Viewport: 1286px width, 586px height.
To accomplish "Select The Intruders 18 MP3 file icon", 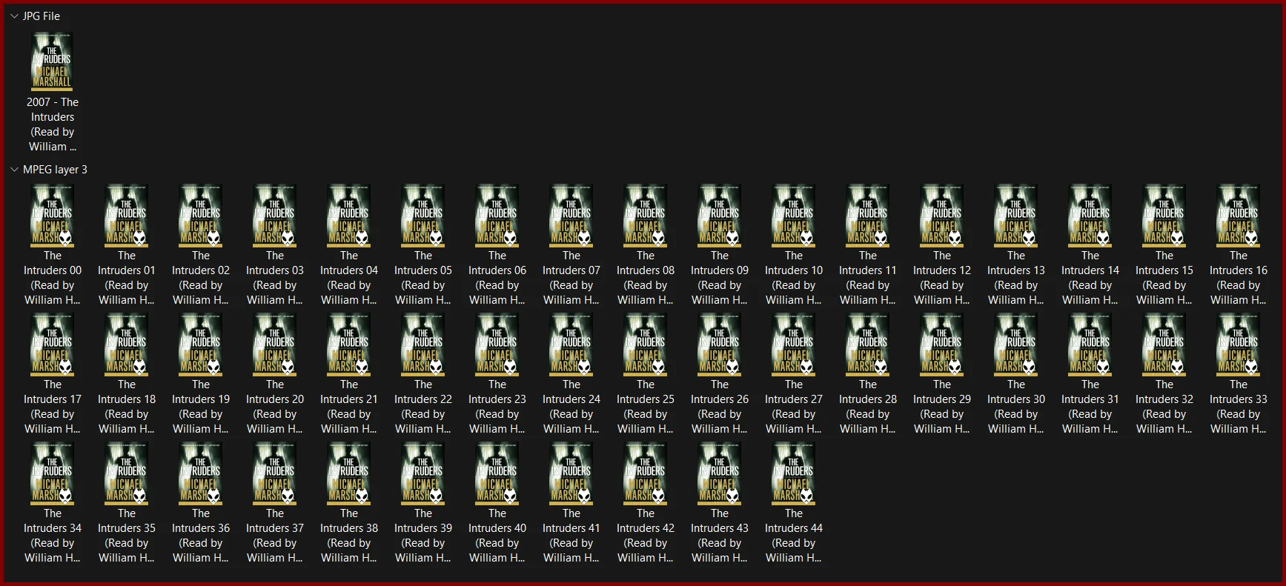I will point(127,344).
